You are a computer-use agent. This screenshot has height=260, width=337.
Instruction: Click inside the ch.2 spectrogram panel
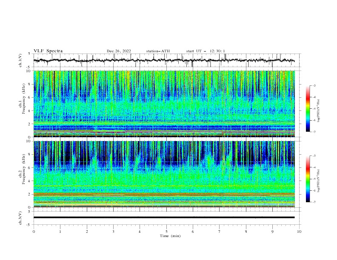(x=164, y=174)
